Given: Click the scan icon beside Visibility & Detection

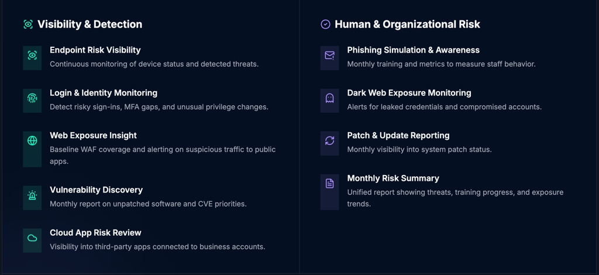Looking at the screenshot, I should point(28,24).
